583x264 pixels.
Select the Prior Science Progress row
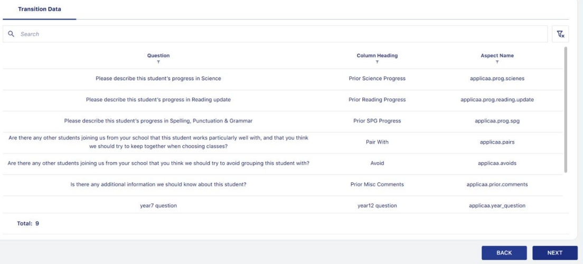pos(283,79)
